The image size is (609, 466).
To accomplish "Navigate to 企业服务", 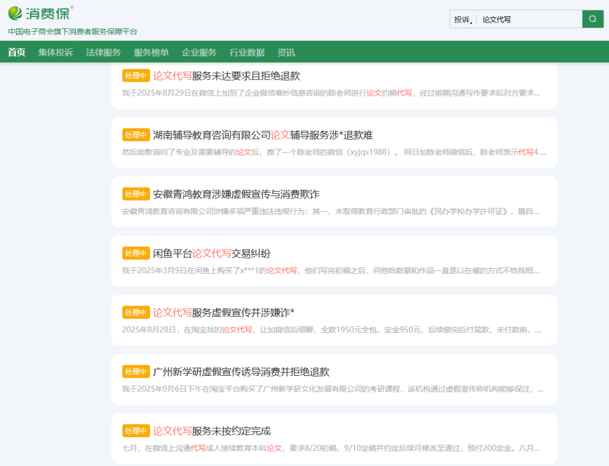I will tap(199, 52).
